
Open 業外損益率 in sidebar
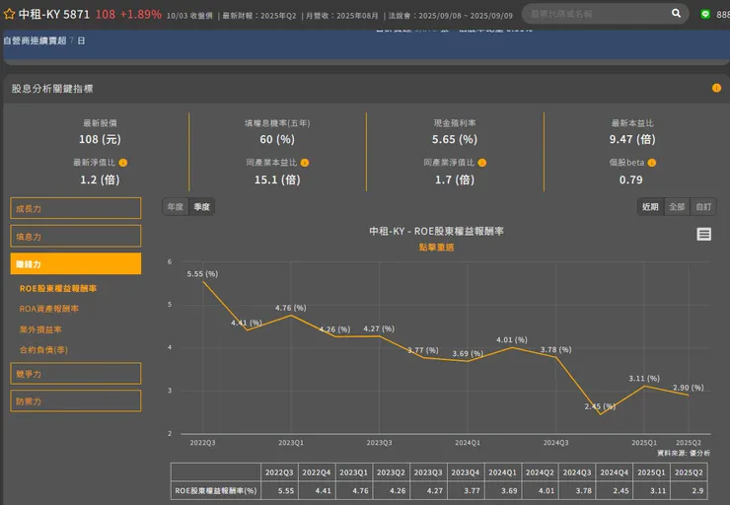(x=40, y=329)
